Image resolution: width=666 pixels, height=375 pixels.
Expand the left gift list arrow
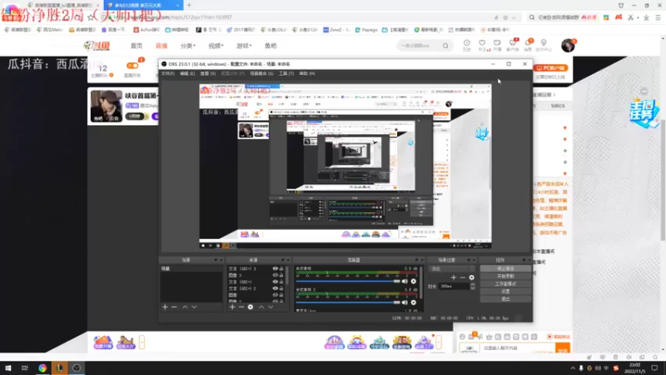[x=142, y=342]
